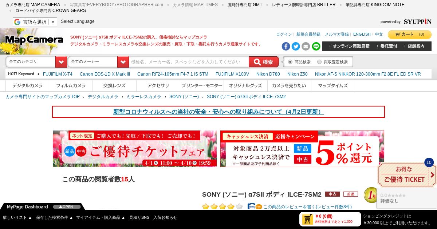Open the shopping cart カート button
The height and width of the screenshot is (229, 437).
(x=410, y=35)
